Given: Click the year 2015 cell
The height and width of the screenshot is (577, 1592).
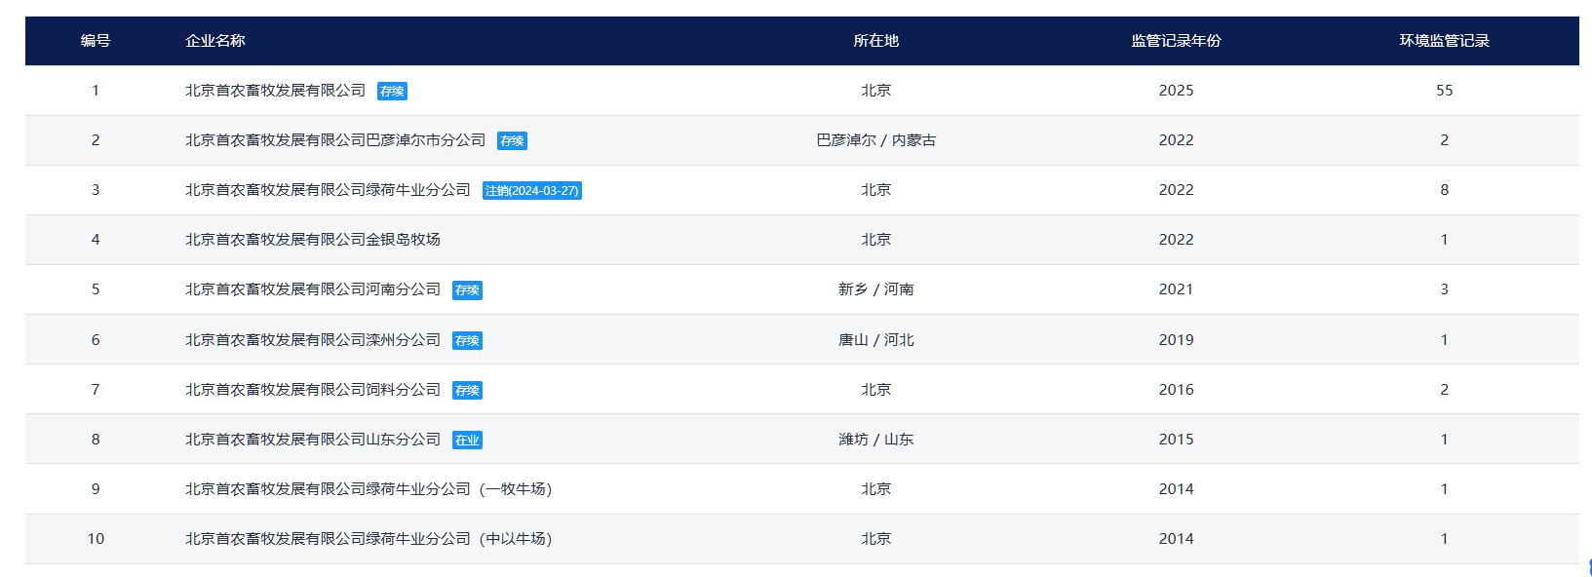Looking at the screenshot, I should (1176, 440).
